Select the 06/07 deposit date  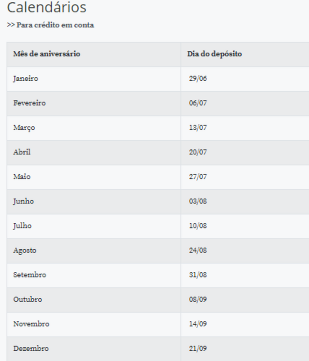point(198,103)
